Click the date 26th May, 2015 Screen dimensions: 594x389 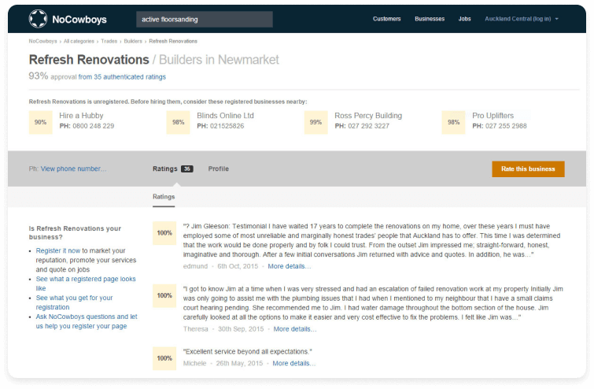click(x=239, y=363)
